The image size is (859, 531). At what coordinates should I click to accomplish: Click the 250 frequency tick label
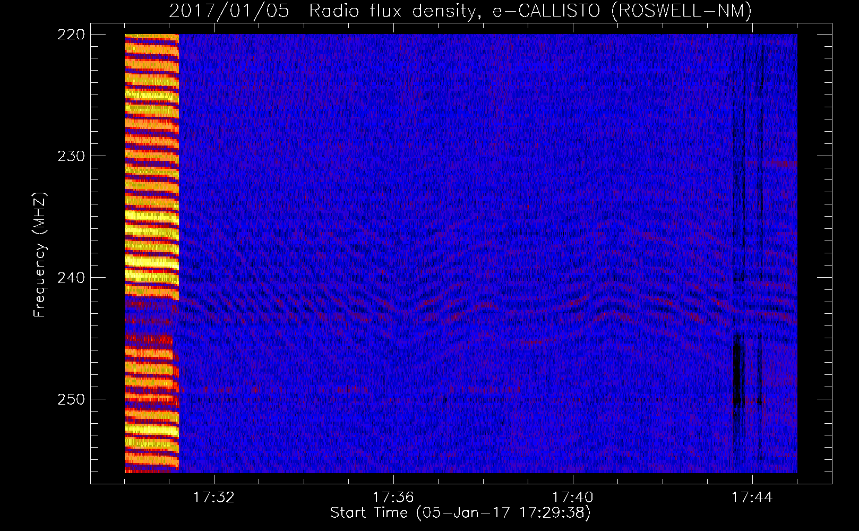71,399
